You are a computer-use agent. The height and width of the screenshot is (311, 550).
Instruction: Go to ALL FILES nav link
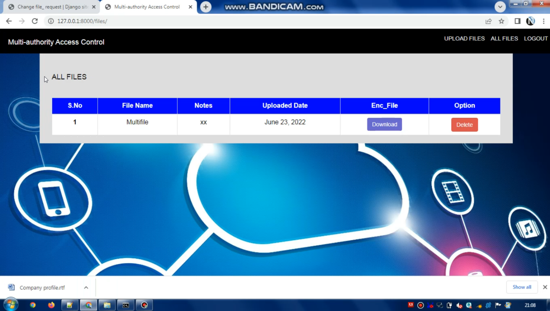504,39
